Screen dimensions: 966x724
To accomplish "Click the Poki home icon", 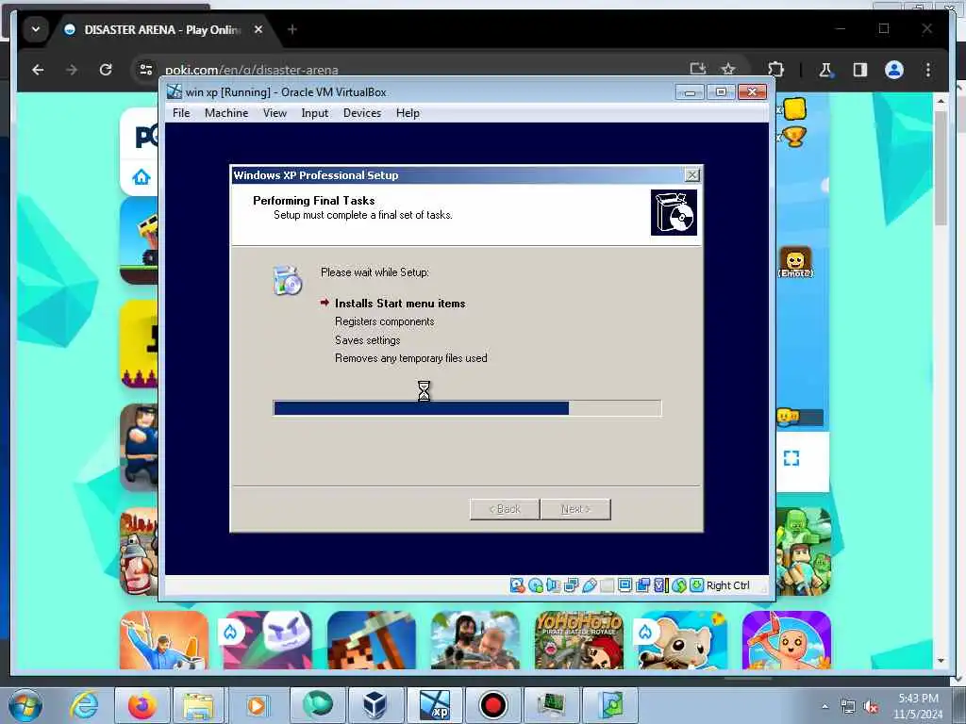I will [x=142, y=178].
